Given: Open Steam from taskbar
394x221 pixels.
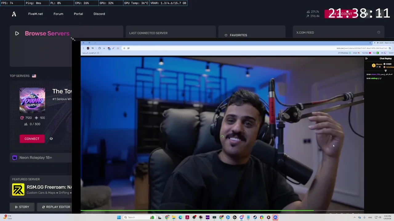Looking at the screenshot, I should [255, 217].
